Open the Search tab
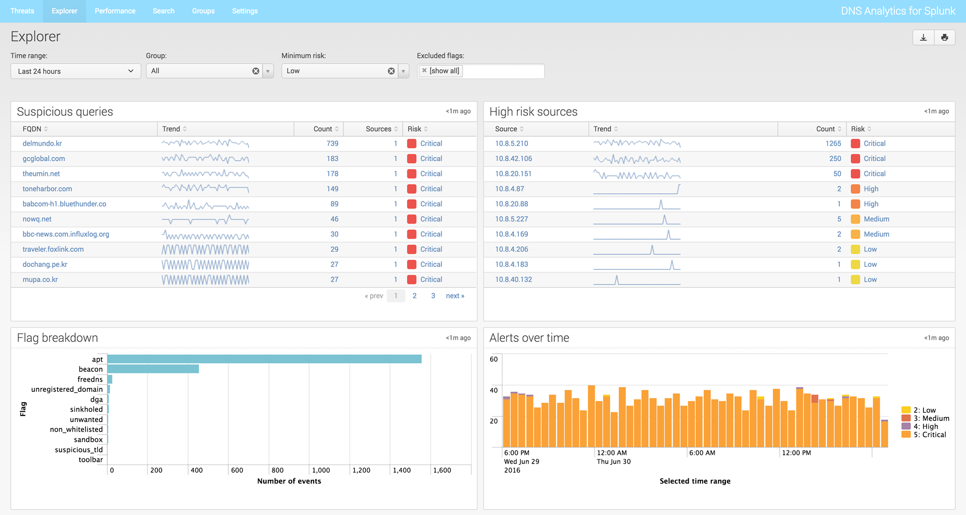Screen dimensions: 966x515 pos(164,11)
